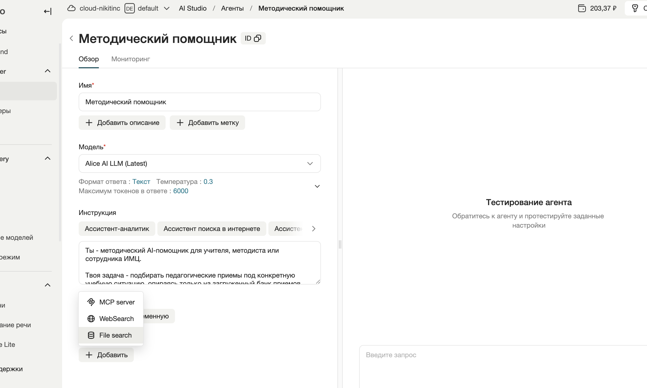Collapse the sidebar section ending in 'ery'

[x=48, y=159]
